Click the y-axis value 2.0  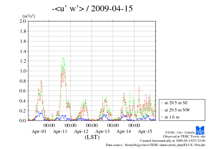23,21
